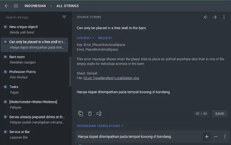Expand the CONTEXT dropdown
Viewport: 231px width, 145px height.
(85, 38)
